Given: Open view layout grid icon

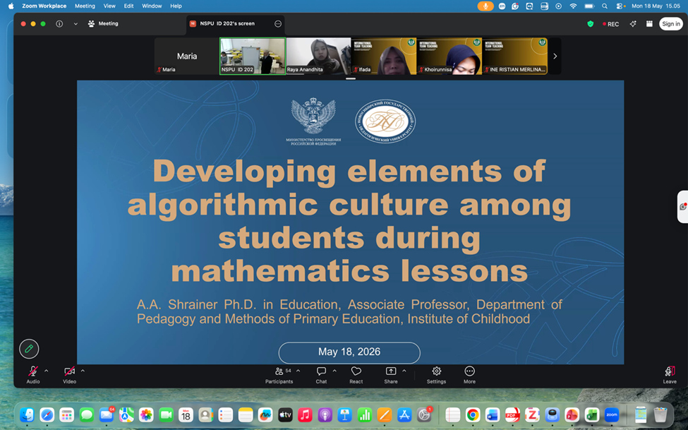Looking at the screenshot, I should click(x=649, y=24).
